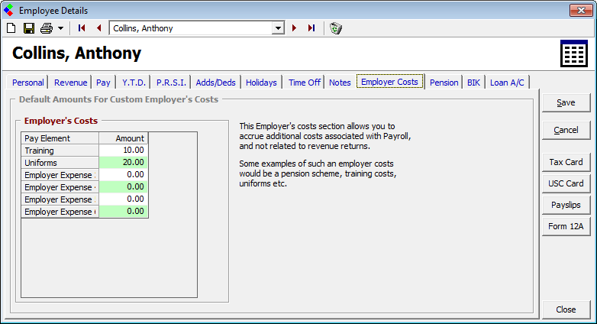Open the Loan A/C tab
This screenshot has width=597, height=324.
tap(507, 83)
